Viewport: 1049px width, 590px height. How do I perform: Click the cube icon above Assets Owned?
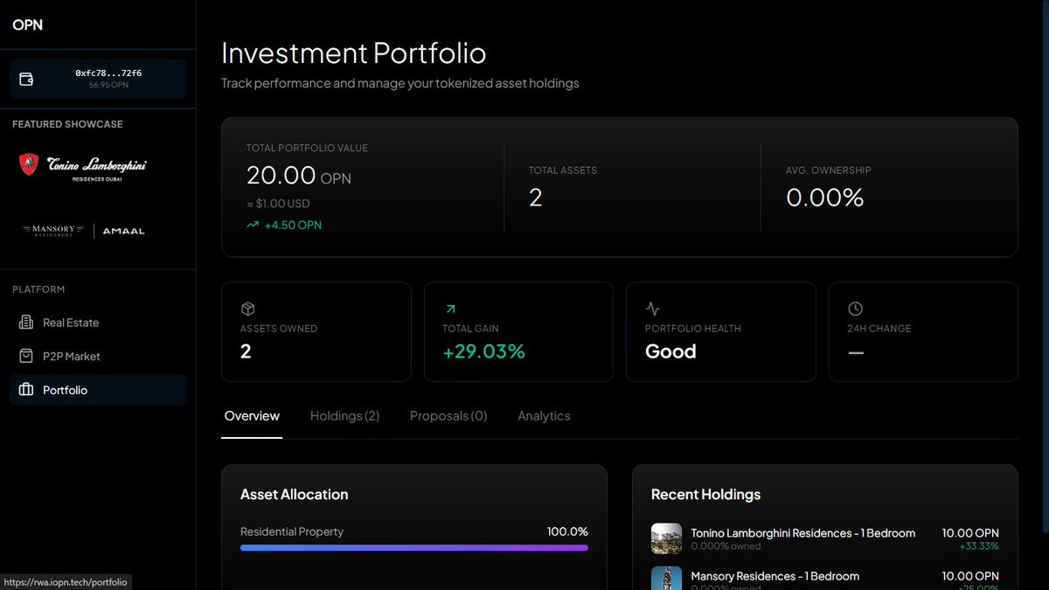point(247,309)
